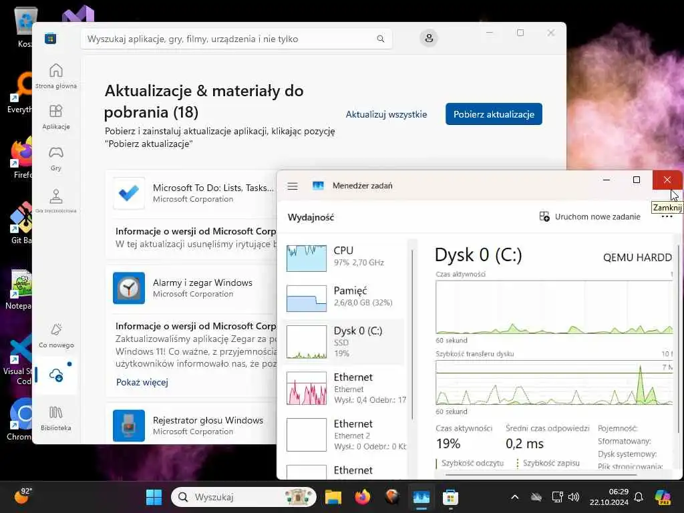This screenshot has height=513, width=684.
Task: Open Strona główna in Microsoft Store sidebar
Action: (x=56, y=76)
